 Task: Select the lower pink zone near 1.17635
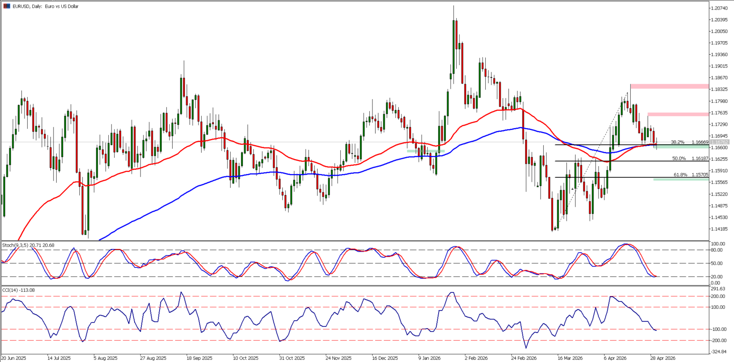tap(677, 114)
